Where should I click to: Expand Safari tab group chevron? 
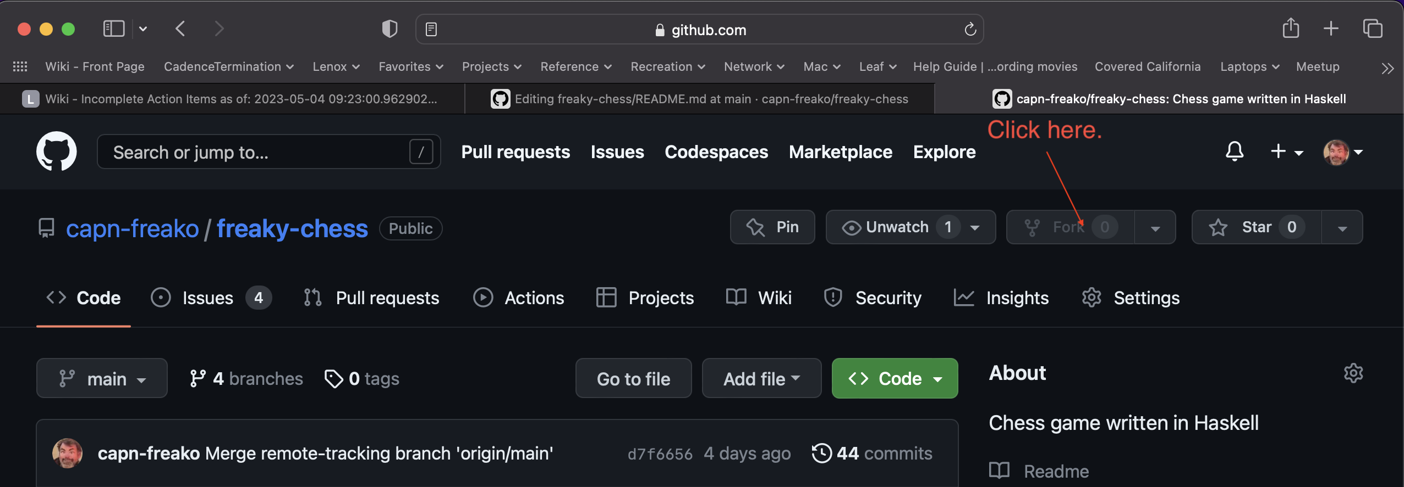coord(143,29)
